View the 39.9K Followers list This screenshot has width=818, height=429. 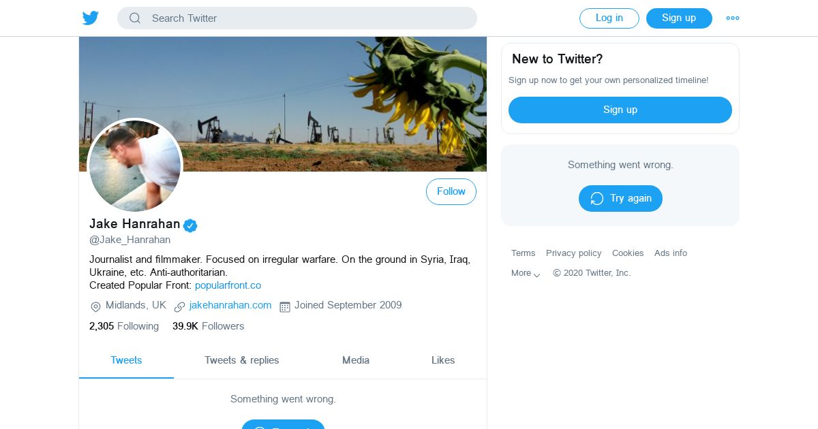pyautogui.click(x=208, y=326)
